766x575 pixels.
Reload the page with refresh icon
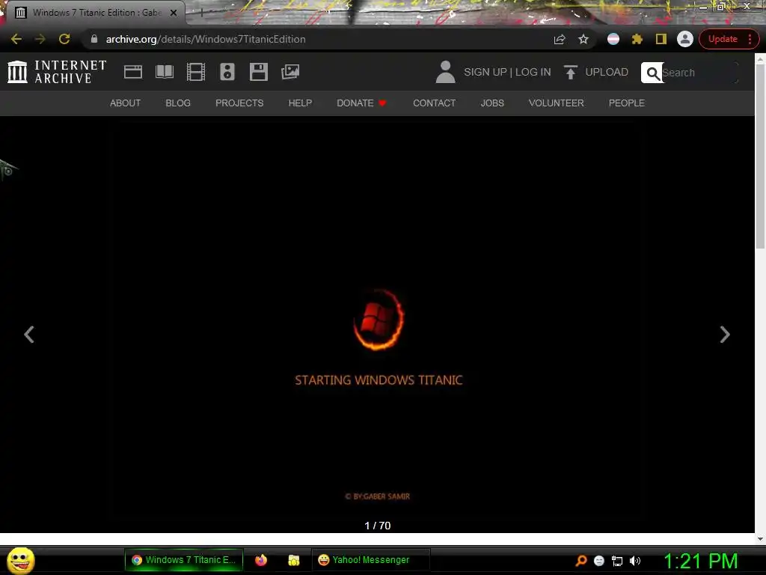[x=64, y=39]
